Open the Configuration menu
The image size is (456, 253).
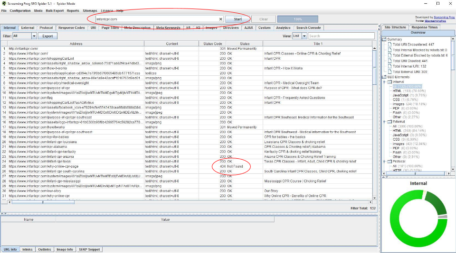(20, 11)
